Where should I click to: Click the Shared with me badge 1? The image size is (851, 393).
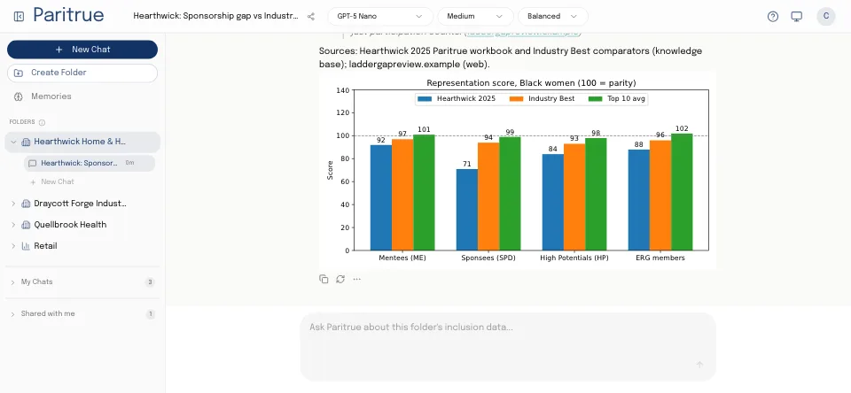click(x=151, y=314)
